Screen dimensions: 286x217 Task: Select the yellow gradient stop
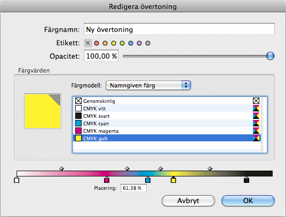point(173,180)
